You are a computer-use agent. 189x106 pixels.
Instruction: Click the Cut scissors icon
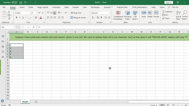point(9,12)
